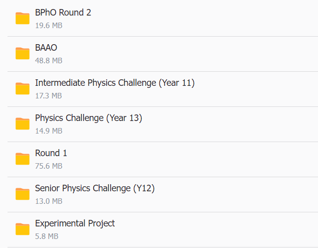Click the 5.8 MB size label
Viewport: 318px width, 248px height.
click(x=47, y=236)
